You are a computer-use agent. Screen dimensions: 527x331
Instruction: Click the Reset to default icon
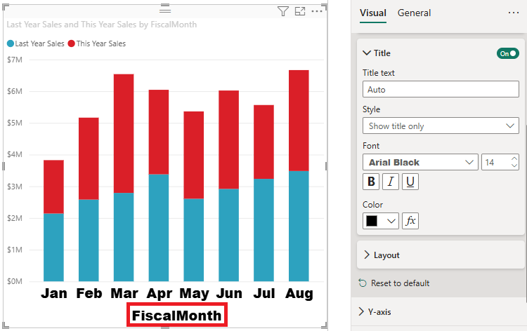[363, 283]
